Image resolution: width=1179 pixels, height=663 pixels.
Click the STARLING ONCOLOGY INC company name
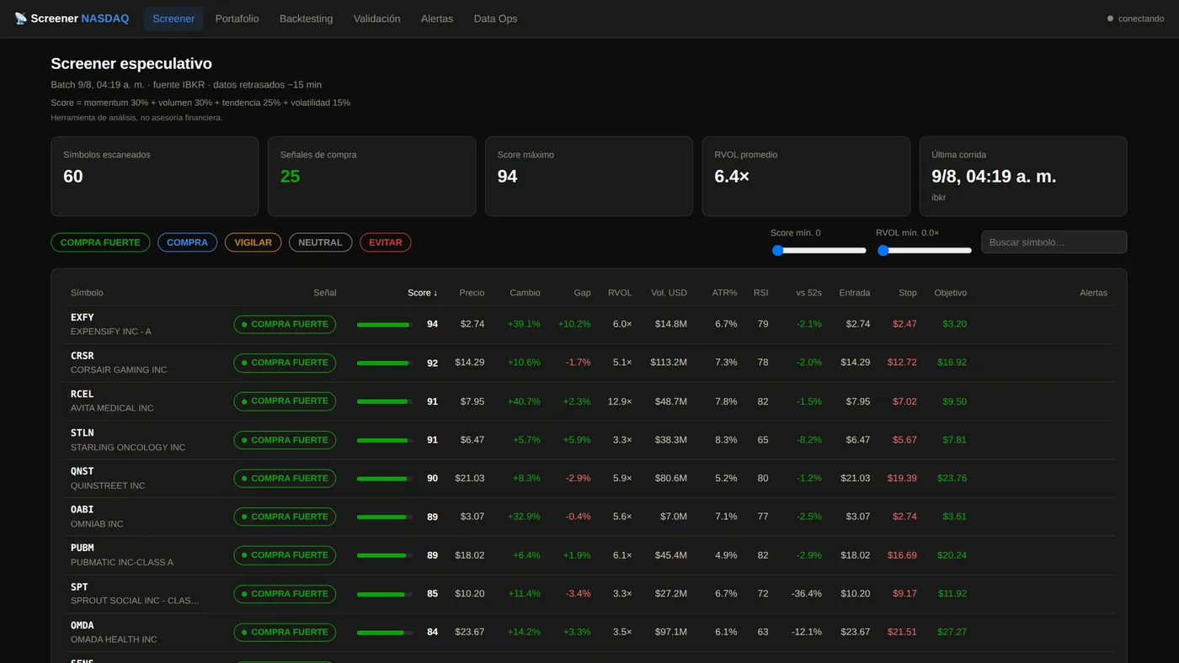point(128,448)
